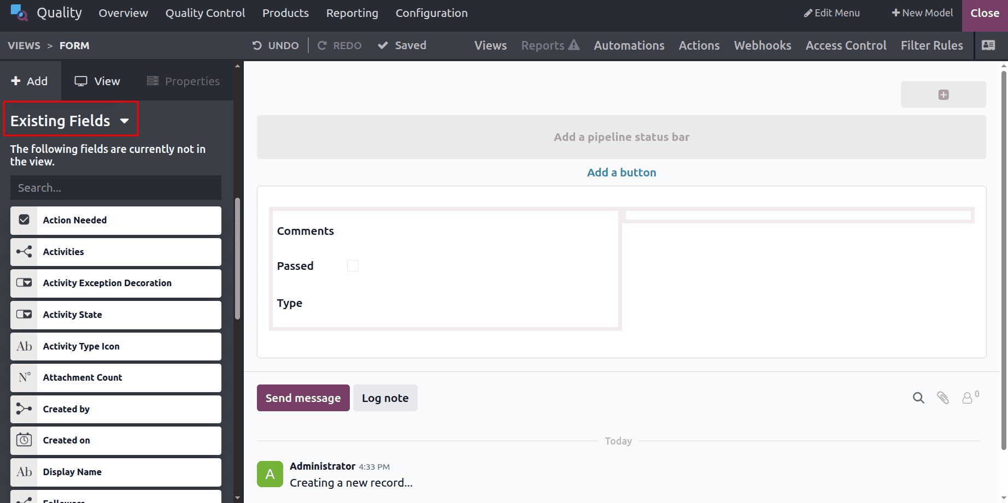Click the paperclip attachments icon
1008x503 pixels.
point(943,398)
